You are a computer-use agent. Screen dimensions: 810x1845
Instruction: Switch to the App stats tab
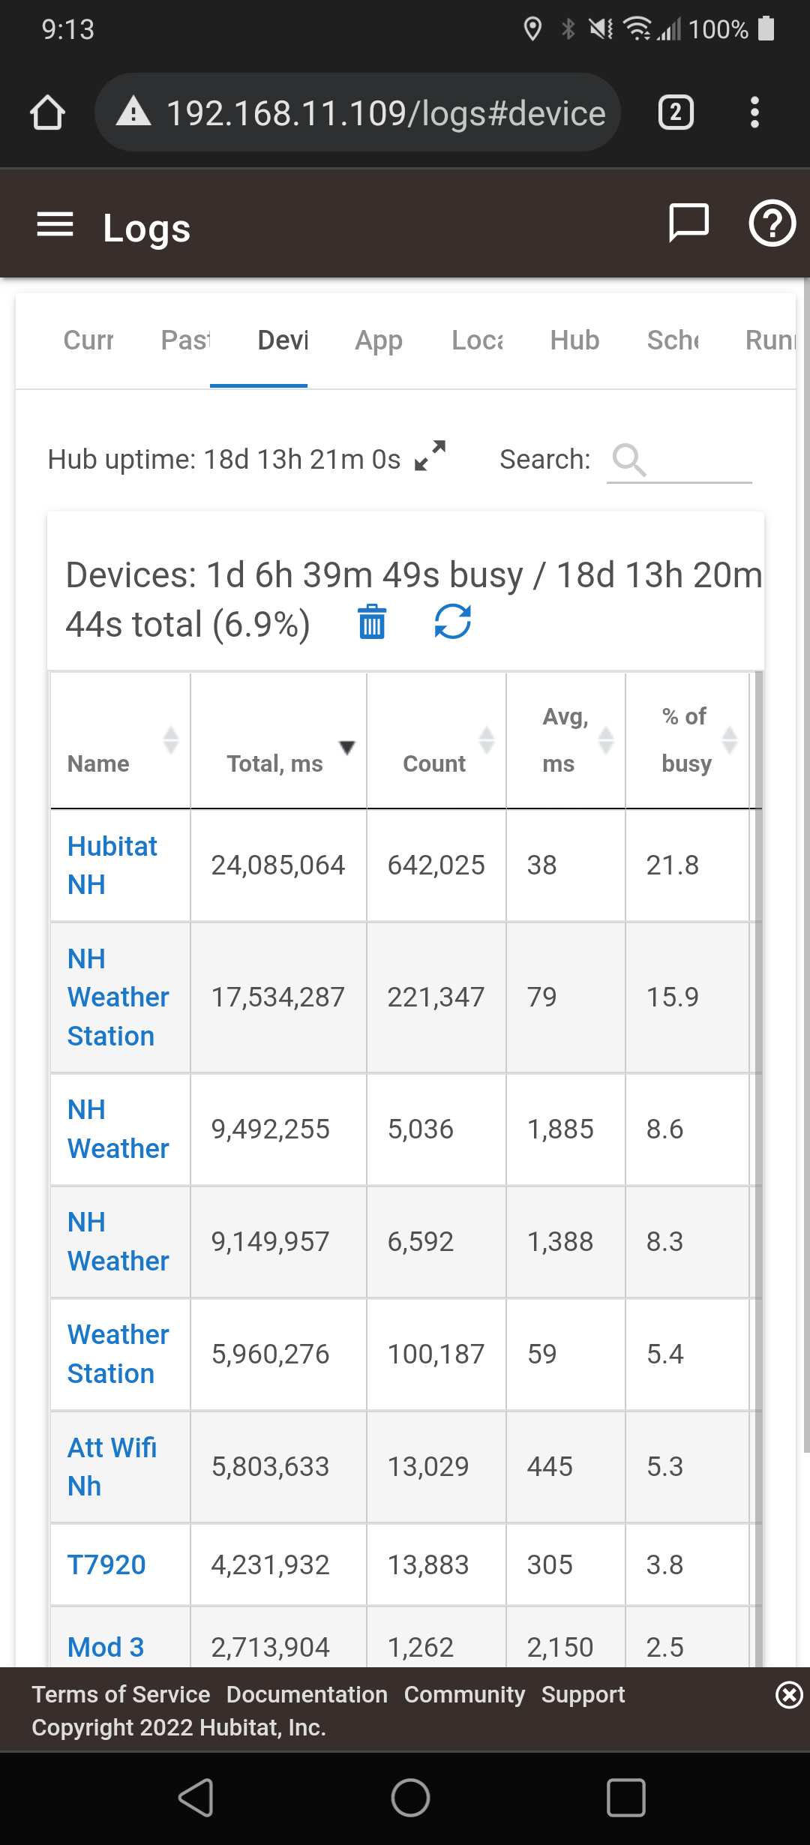tap(379, 340)
